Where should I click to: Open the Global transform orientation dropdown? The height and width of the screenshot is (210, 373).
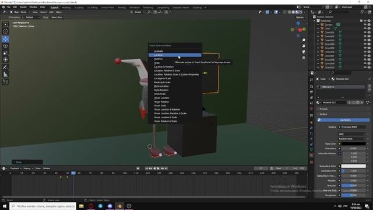tap(138, 12)
